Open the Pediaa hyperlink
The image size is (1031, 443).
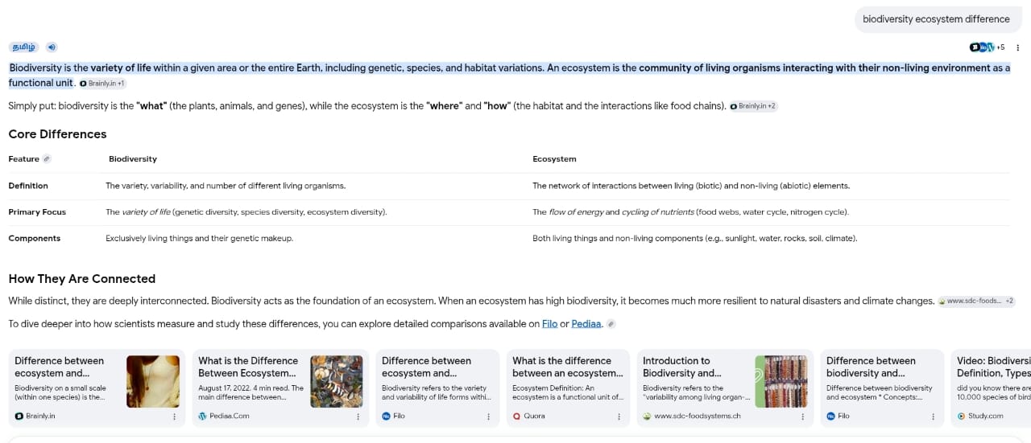tap(586, 324)
